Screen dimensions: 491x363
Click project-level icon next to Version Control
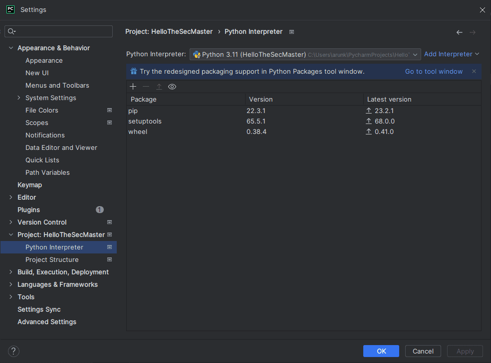tap(110, 222)
